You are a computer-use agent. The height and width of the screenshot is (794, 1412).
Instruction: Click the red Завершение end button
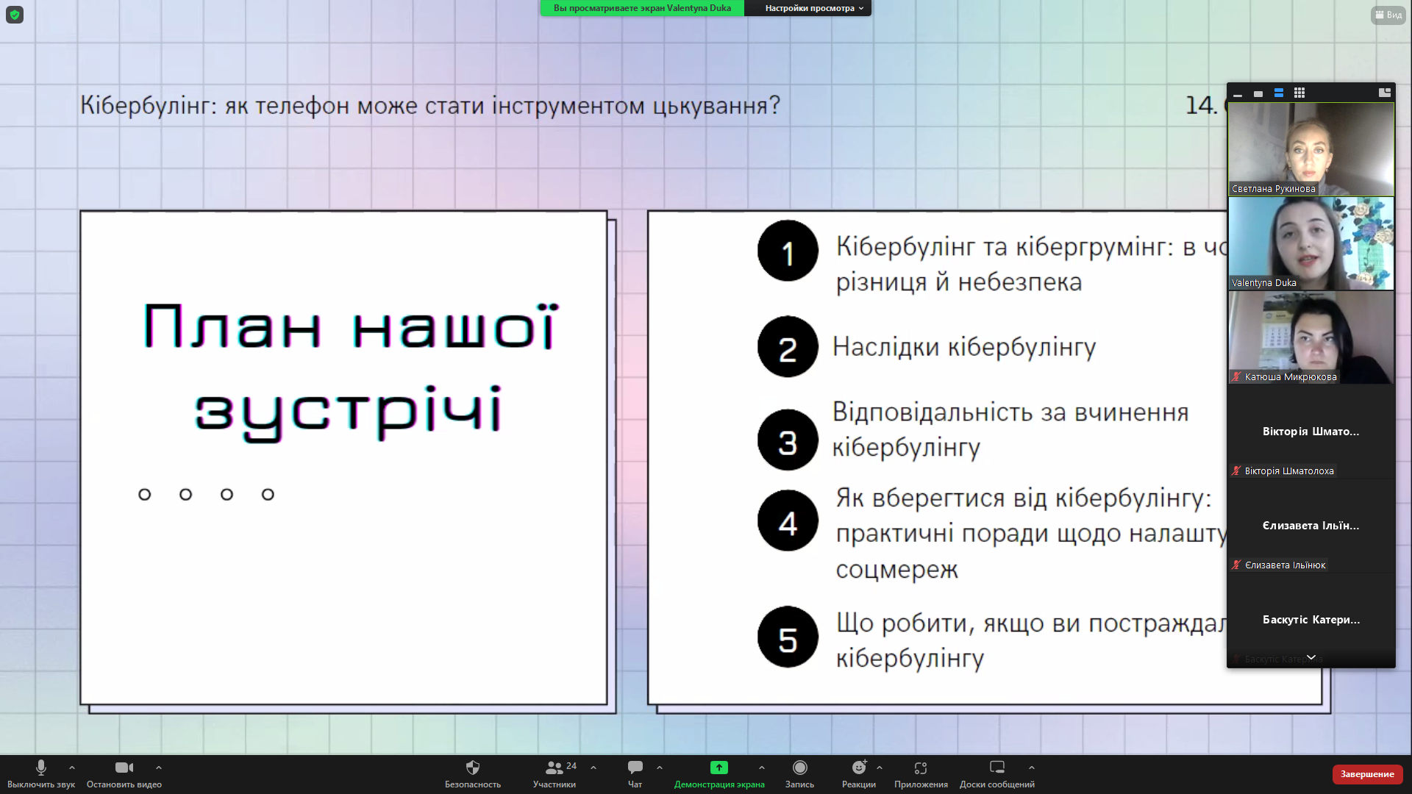pos(1366,774)
